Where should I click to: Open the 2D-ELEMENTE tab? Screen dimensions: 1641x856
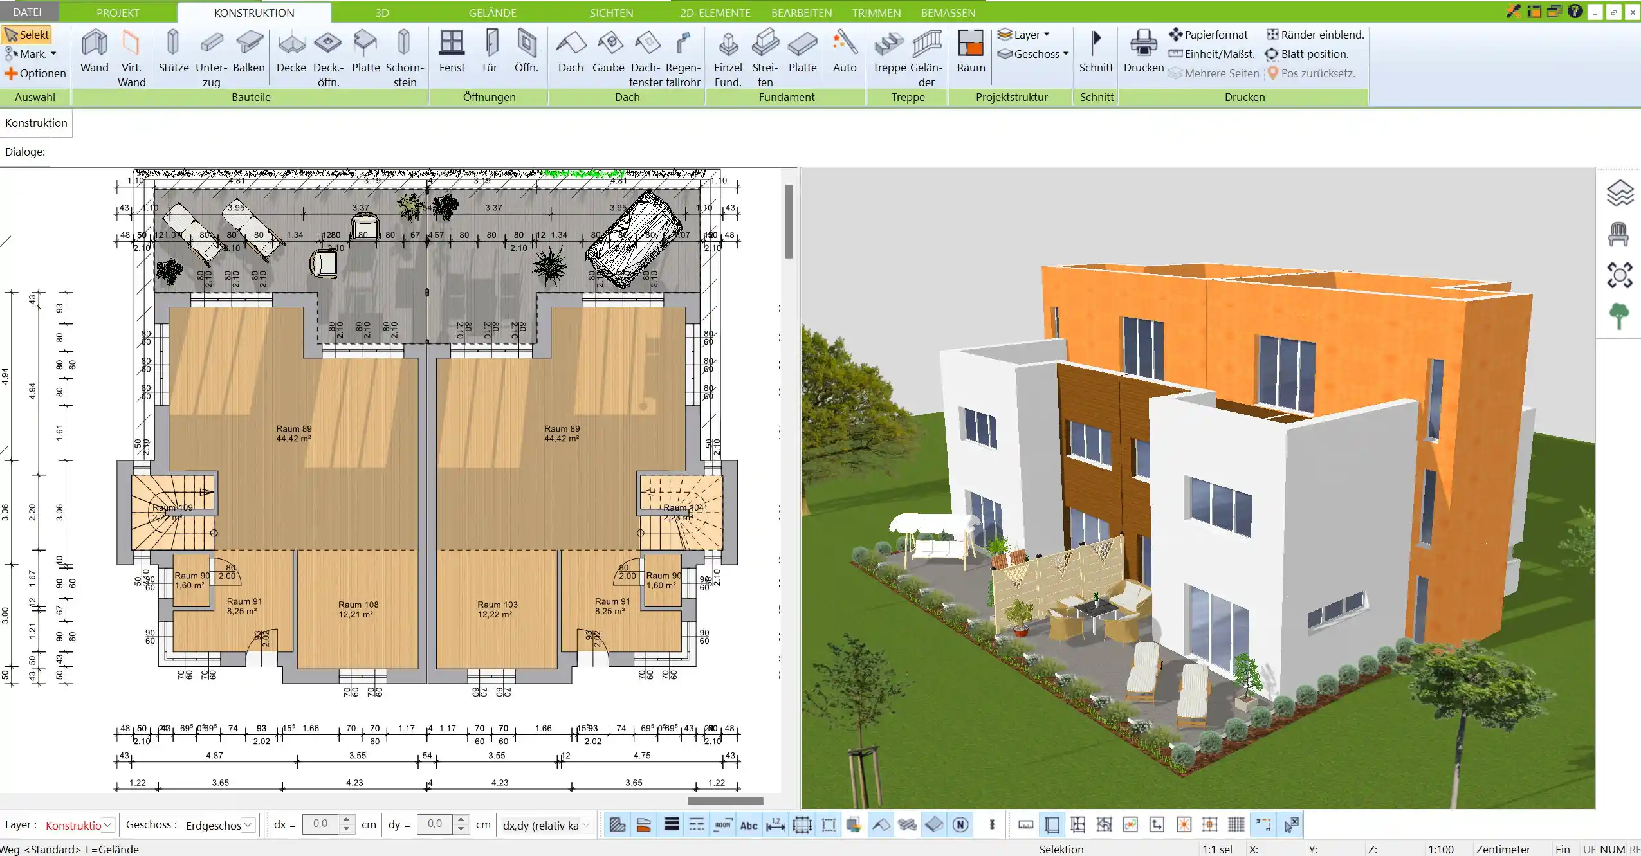[x=715, y=12]
